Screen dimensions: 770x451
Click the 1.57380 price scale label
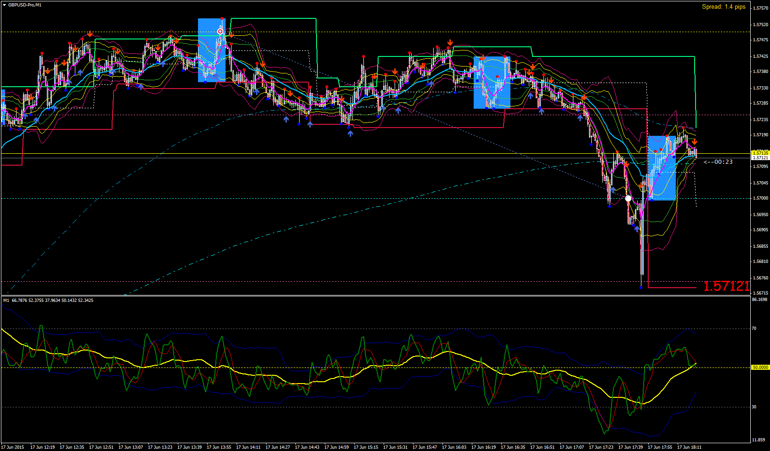761,72
